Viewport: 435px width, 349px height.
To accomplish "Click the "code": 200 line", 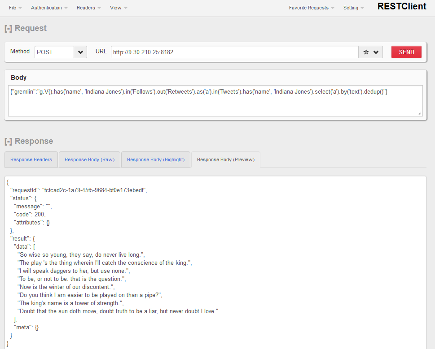I will [30, 215].
